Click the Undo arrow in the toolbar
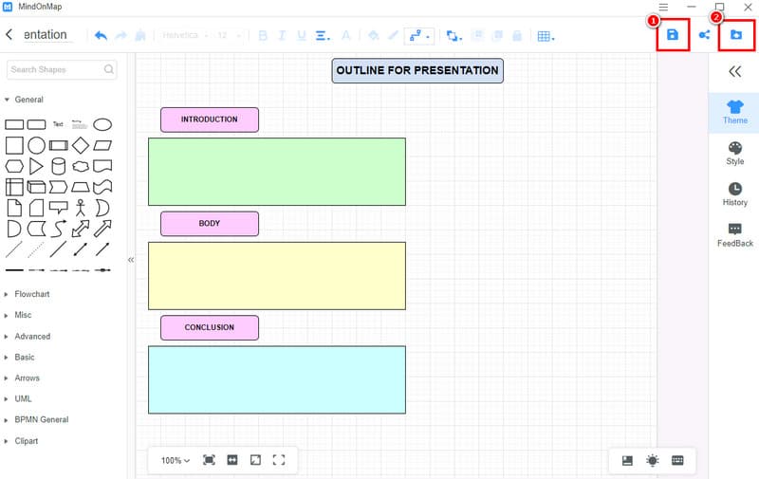 pyautogui.click(x=101, y=36)
